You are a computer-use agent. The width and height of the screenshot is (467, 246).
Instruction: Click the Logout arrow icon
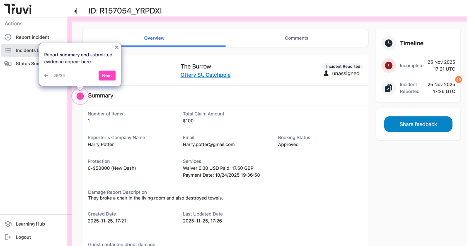[8, 237]
